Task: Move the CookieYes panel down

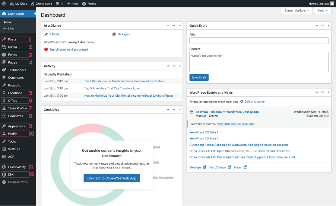Action: pyautogui.click(x=174, y=110)
